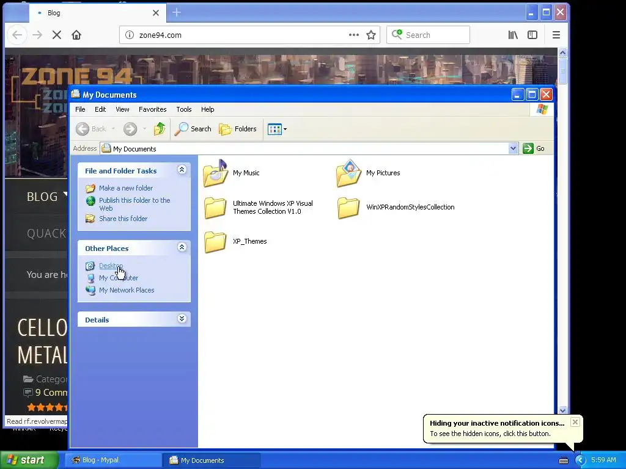Click Make a new folder link
The width and height of the screenshot is (626, 469).
point(126,188)
